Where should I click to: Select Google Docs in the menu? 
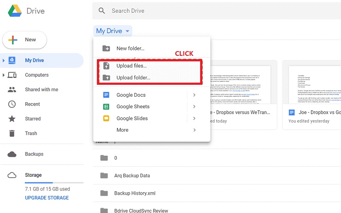click(131, 95)
